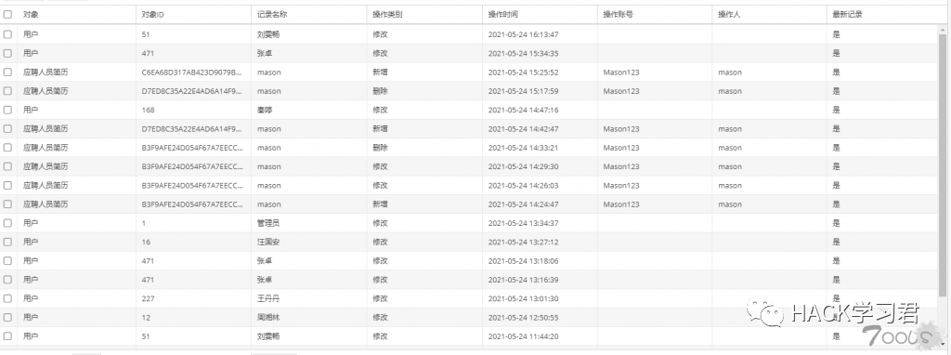Sort by the 记录名称 column header
The image size is (951, 355).
[x=272, y=15]
